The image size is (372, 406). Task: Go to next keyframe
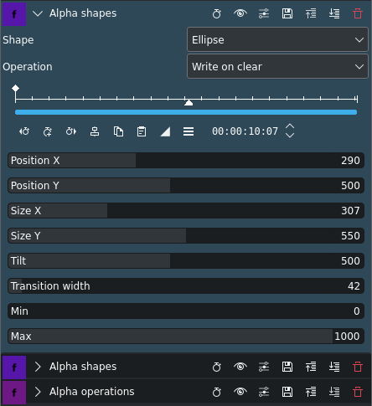(71, 131)
